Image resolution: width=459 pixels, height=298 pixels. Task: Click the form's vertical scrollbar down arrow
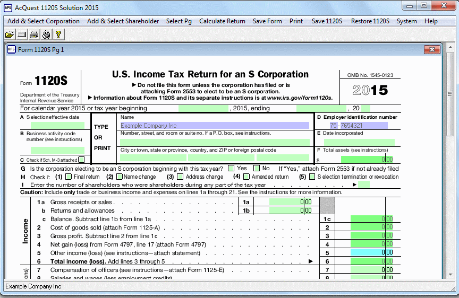(x=450, y=275)
